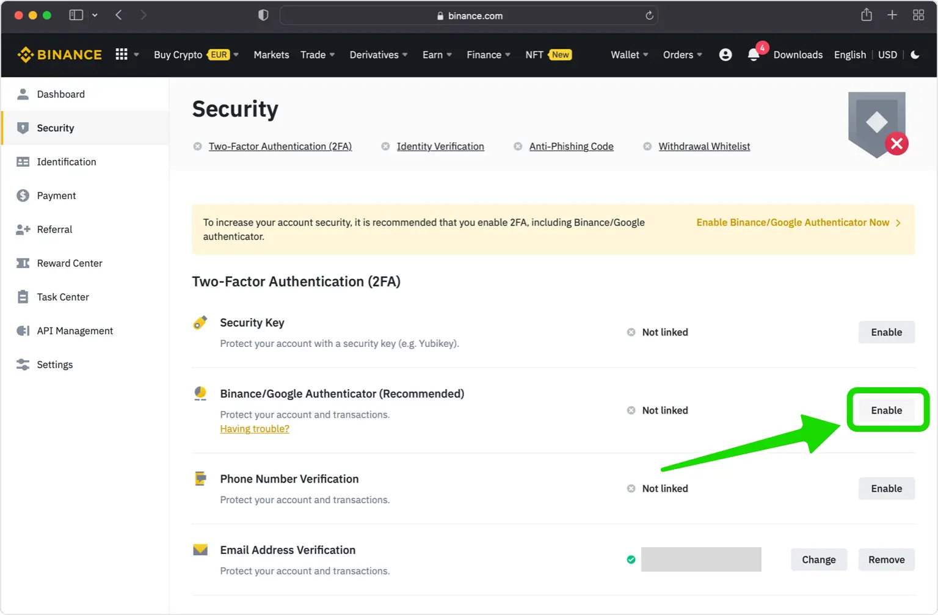The image size is (938, 615).
Task: Click Task Center clipboard icon
Action: tap(23, 297)
